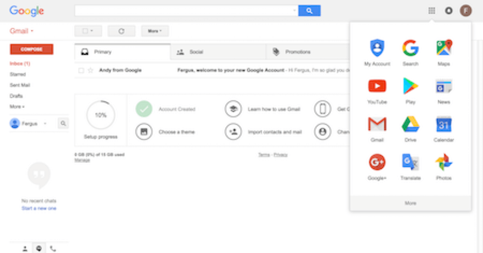Click the Choose a theme text
This screenshot has height=253, width=483.
[x=177, y=132]
